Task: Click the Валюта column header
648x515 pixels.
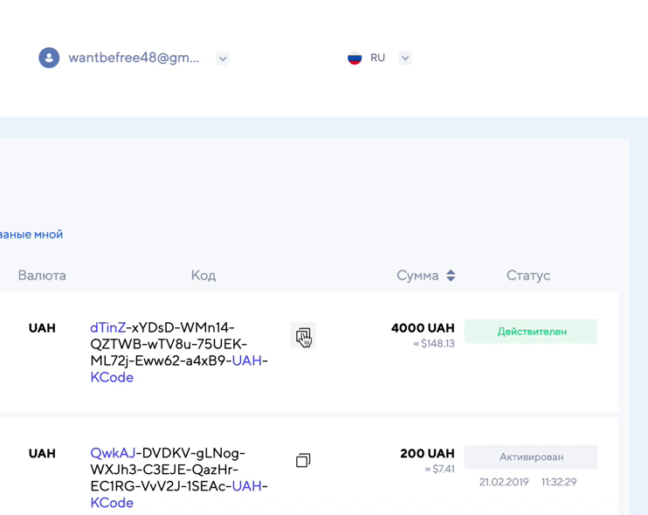Action: [x=42, y=275]
